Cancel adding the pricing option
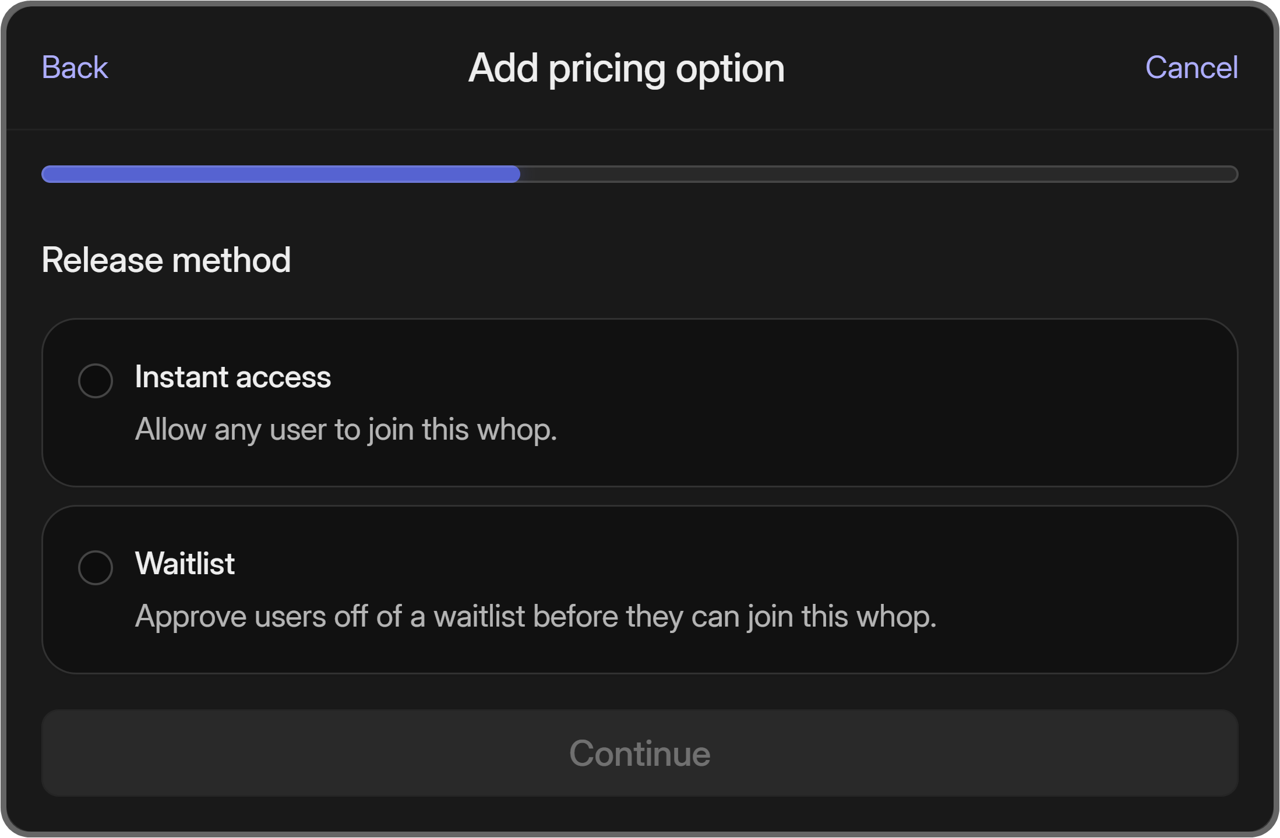 tap(1191, 68)
